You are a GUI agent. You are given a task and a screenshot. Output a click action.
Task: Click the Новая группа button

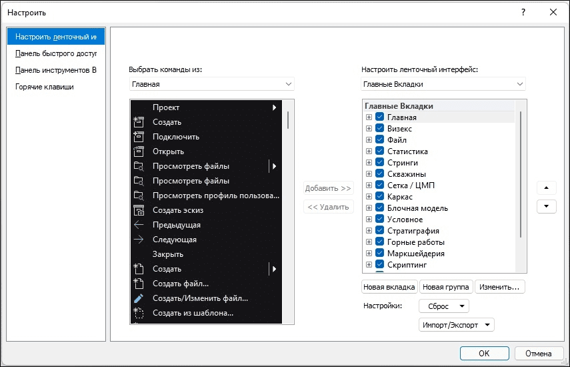point(446,287)
